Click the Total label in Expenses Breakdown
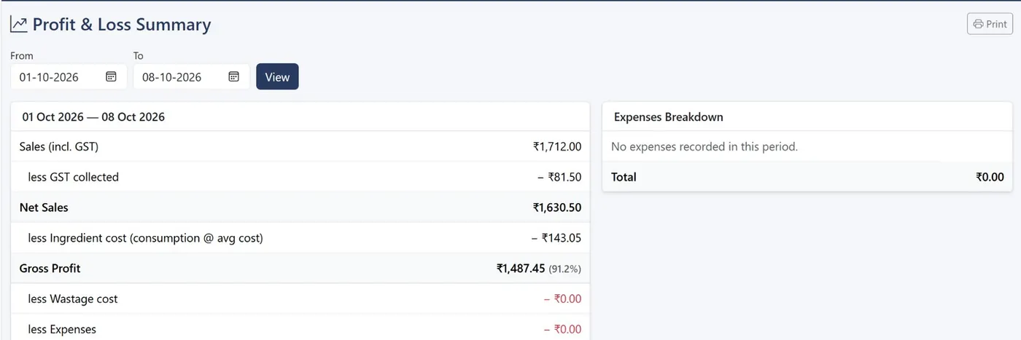 click(624, 177)
